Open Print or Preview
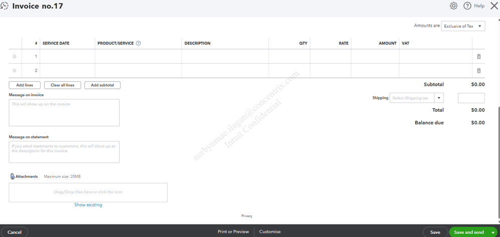 tap(233, 232)
